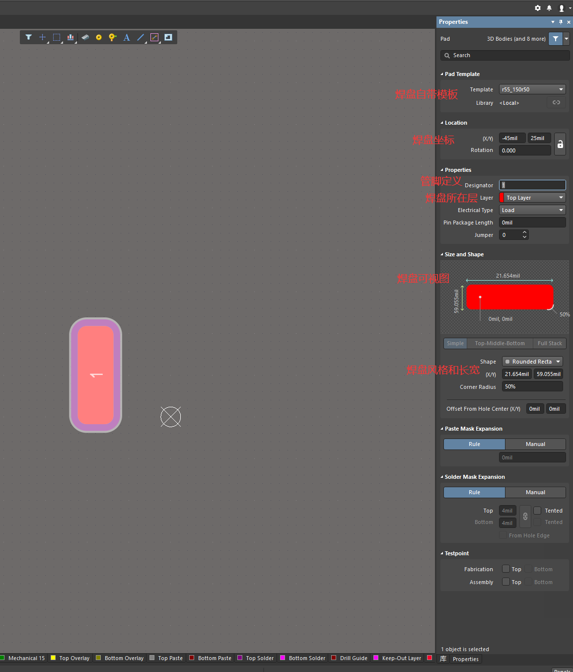
Task: Open the Properties tab at panel bottom
Action: click(x=466, y=659)
